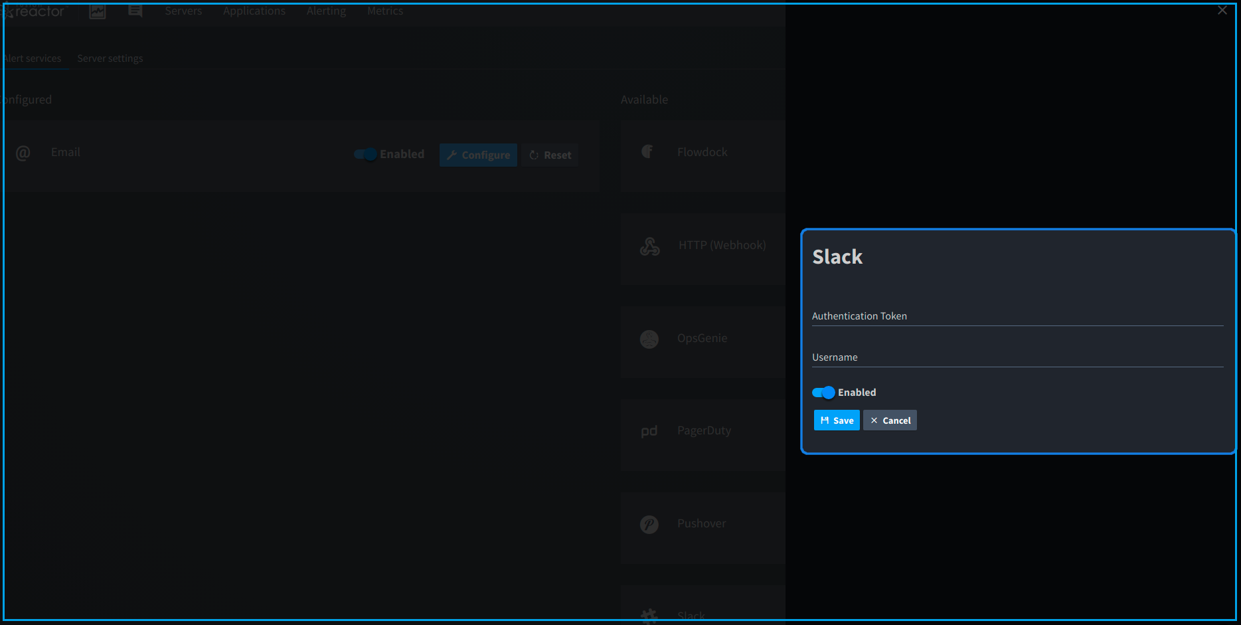Viewport: 1241px width, 625px height.
Task: Switch to Alert services tab
Action: pos(32,58)
